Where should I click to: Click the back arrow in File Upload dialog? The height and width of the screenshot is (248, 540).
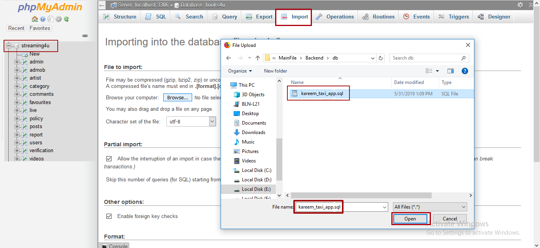pos(228,58)
